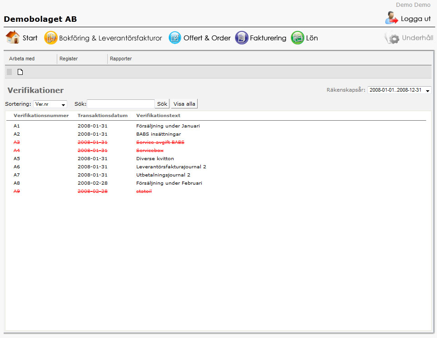Open verification A1
This screenshot has width=437, height=338.
(x=17, y=126)
